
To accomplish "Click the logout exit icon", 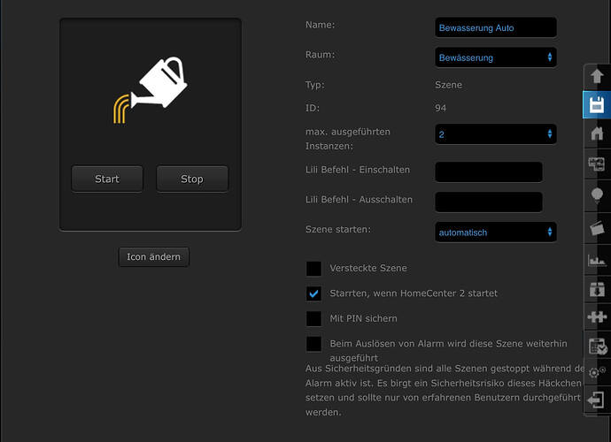I will click(x=597, y=400).
